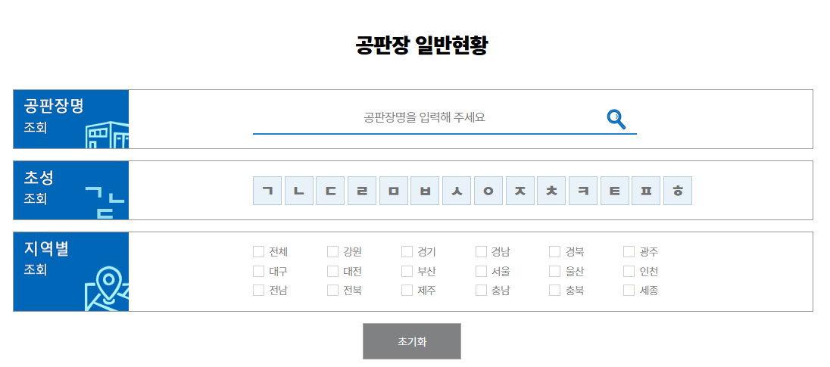Check the 충북 region checkbox

tap(554, 291)
